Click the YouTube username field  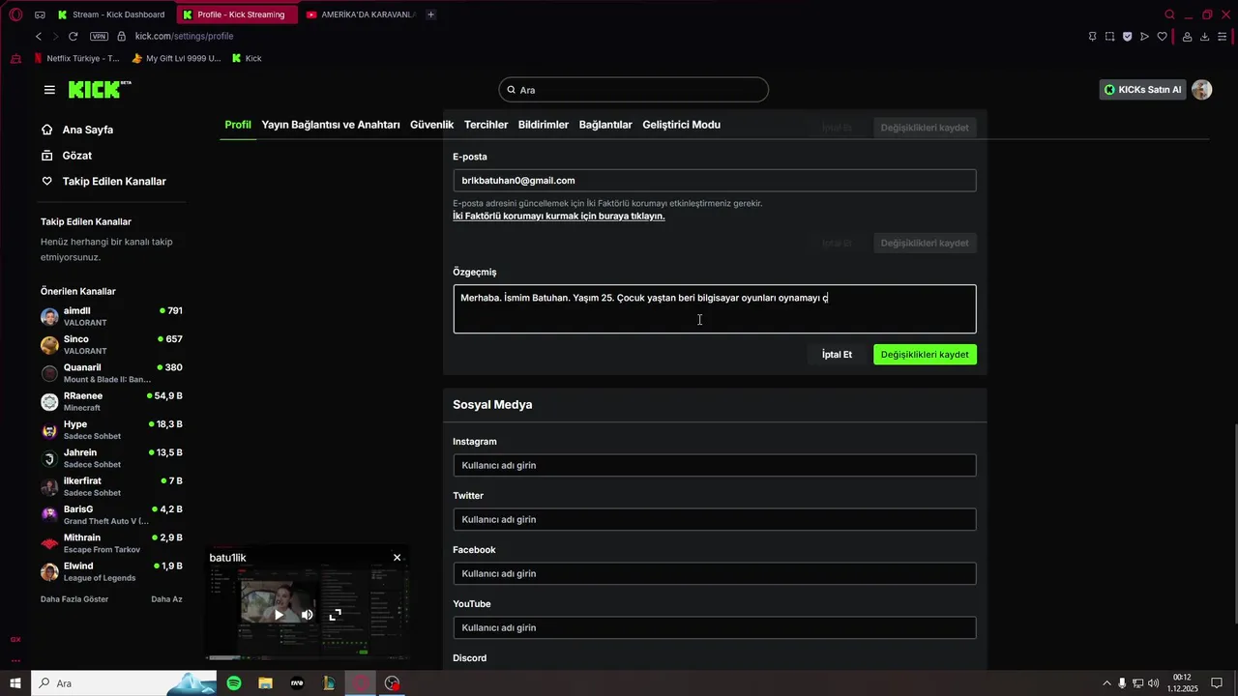[x=715, y=628]
